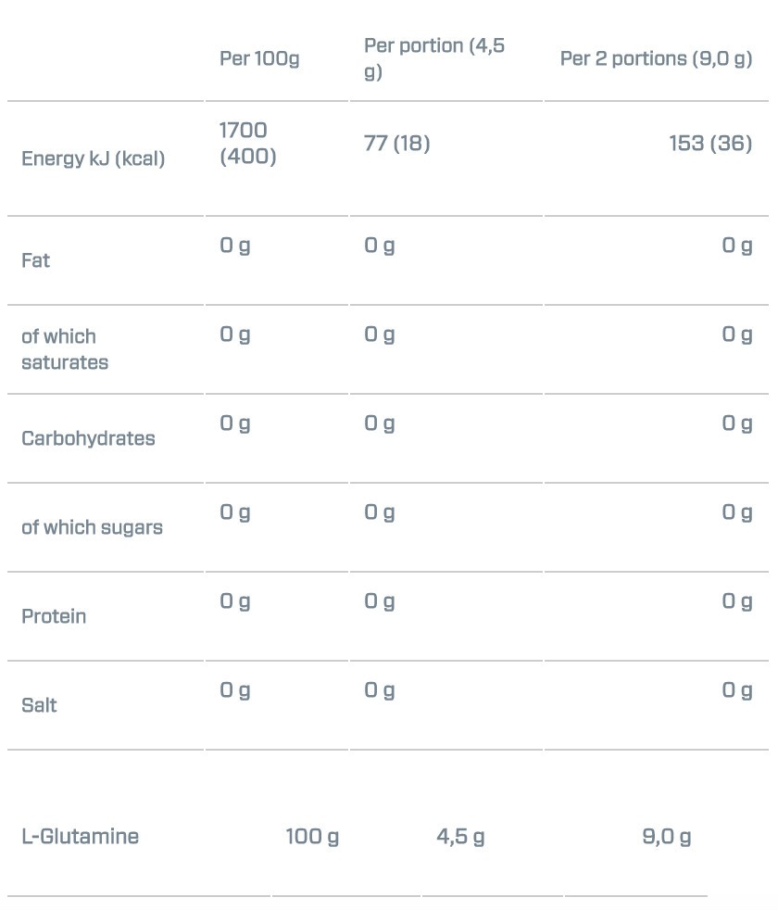Screen dimensions: 778x910
Task: Click the '77 (18)' energy value
Action: (396, 144)
